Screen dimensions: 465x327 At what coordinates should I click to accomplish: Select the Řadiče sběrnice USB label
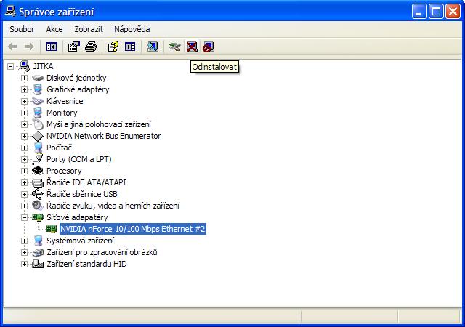[82, 194]
